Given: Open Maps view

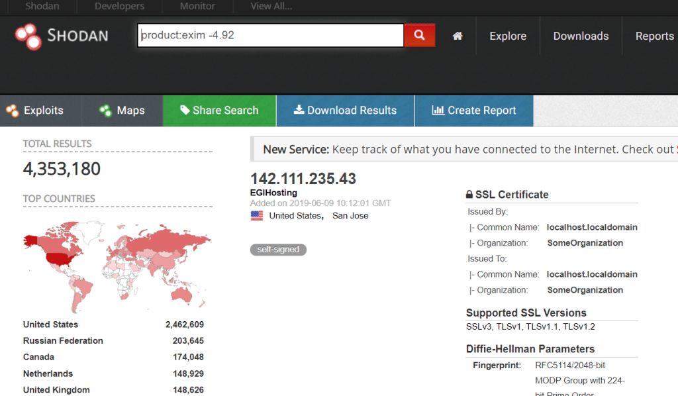Looking at the screenshot, I should 122,111.
